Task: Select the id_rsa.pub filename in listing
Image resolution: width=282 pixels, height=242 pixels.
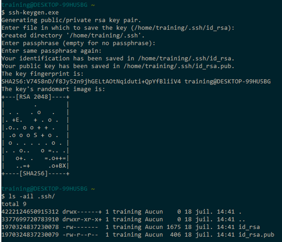Action: pos(256,234)
